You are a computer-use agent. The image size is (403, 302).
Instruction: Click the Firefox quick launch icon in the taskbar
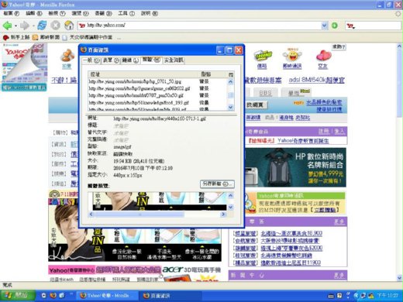coord(53,295)
